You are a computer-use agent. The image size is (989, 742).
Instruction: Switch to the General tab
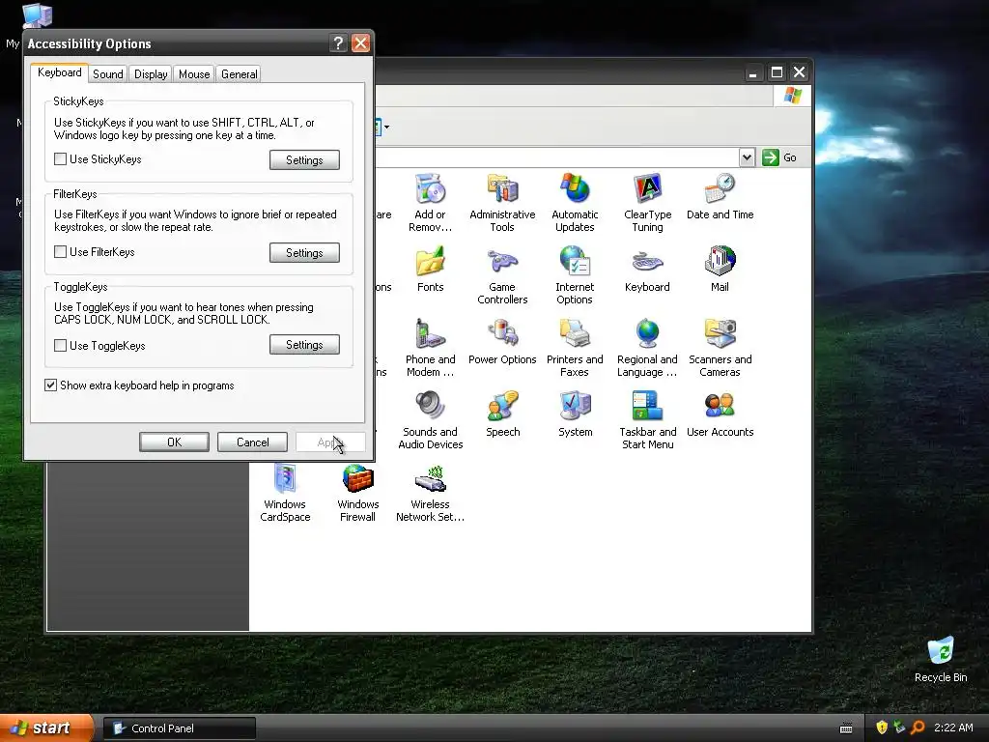pyautogui.click(x=240, y=73)
